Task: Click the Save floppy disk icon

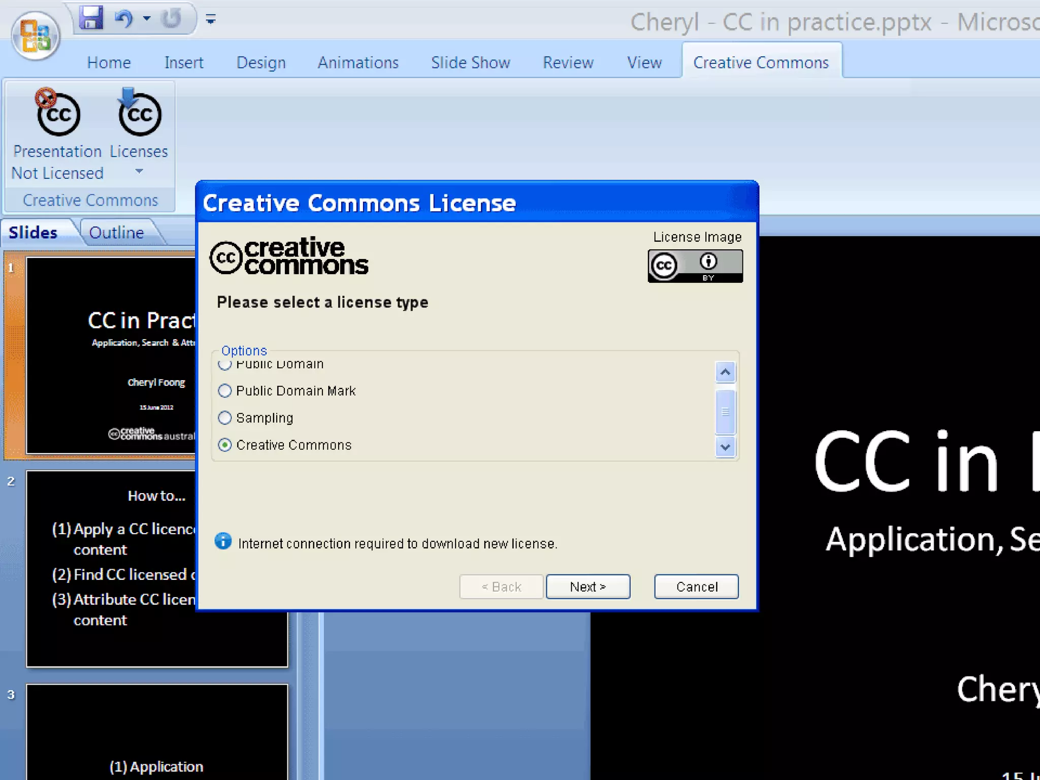Action: coord(91,18)
